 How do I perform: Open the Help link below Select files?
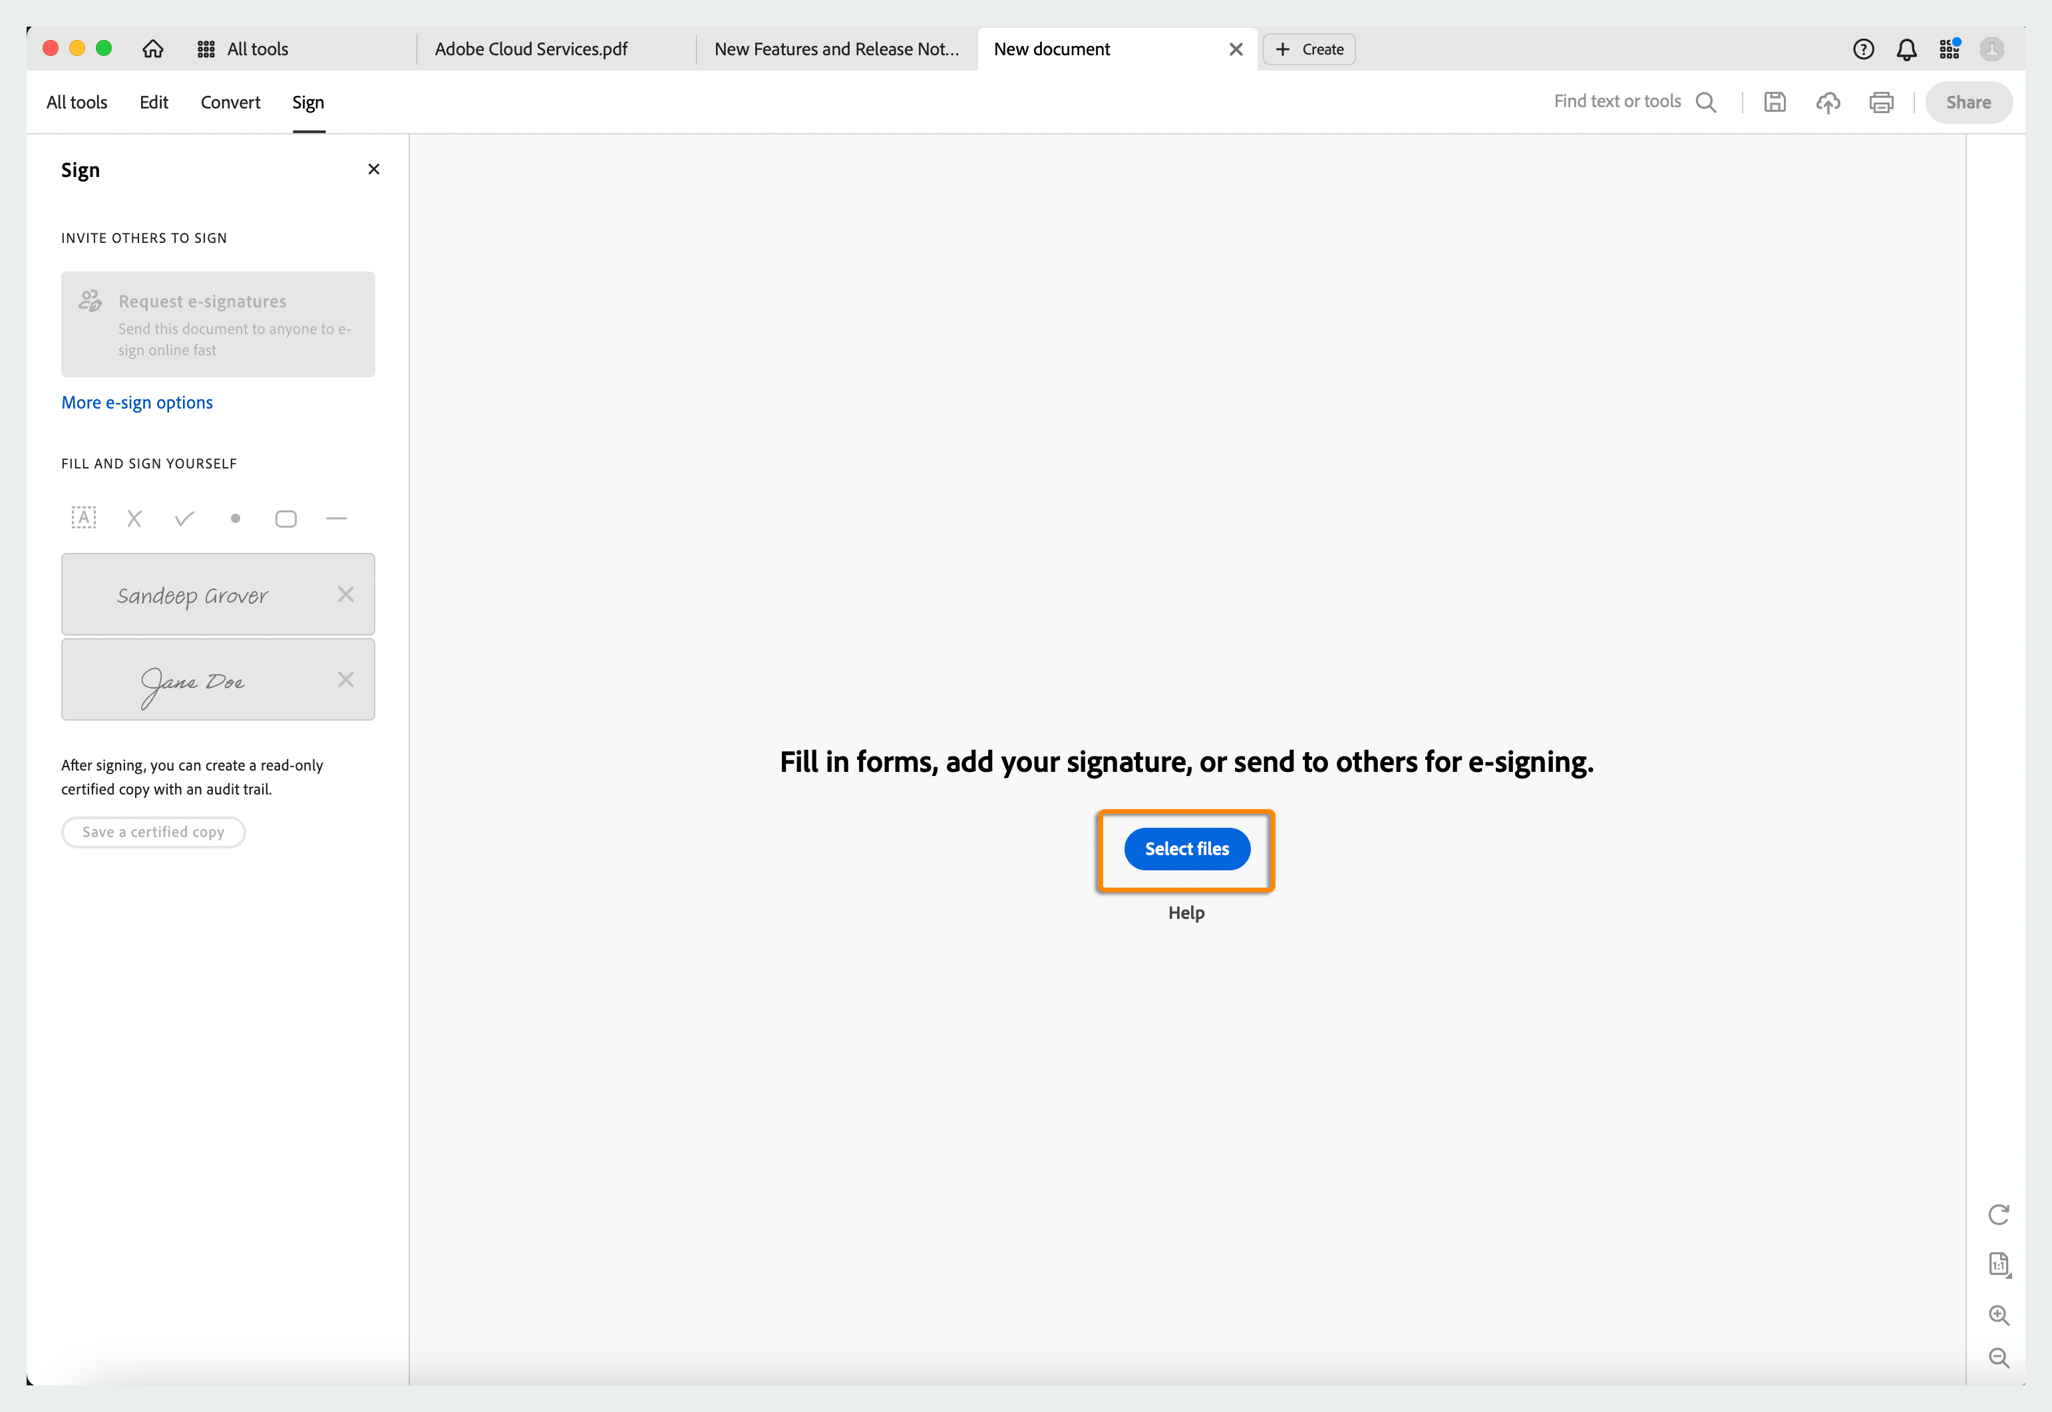[x=1186, y=913]
